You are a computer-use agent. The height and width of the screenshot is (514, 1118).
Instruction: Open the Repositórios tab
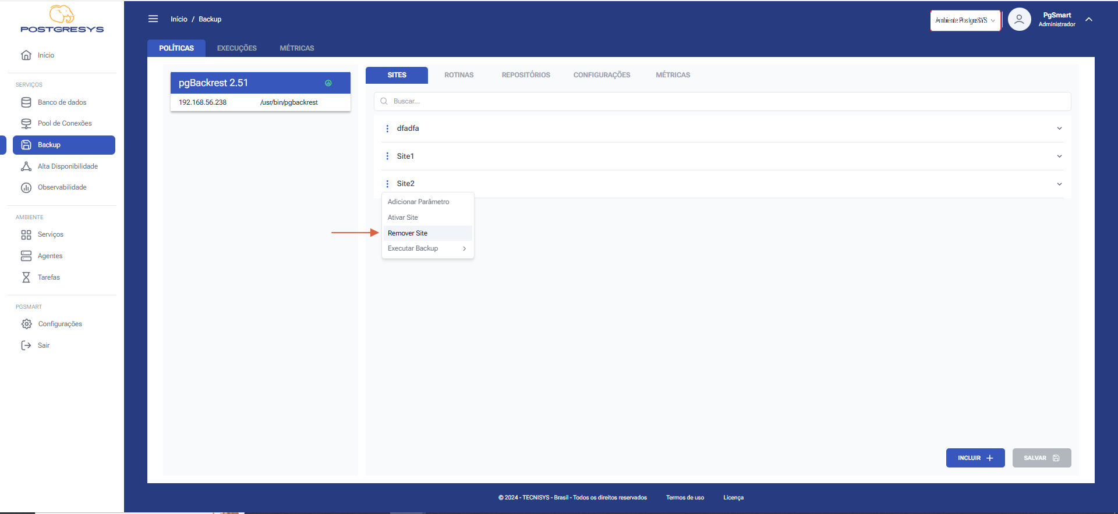pos(526,75)
